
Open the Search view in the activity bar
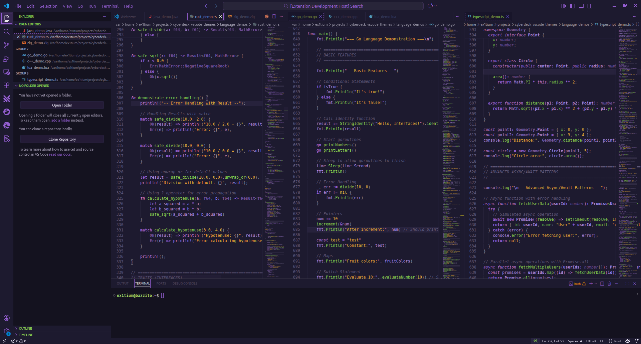click(x=6, y=32)
